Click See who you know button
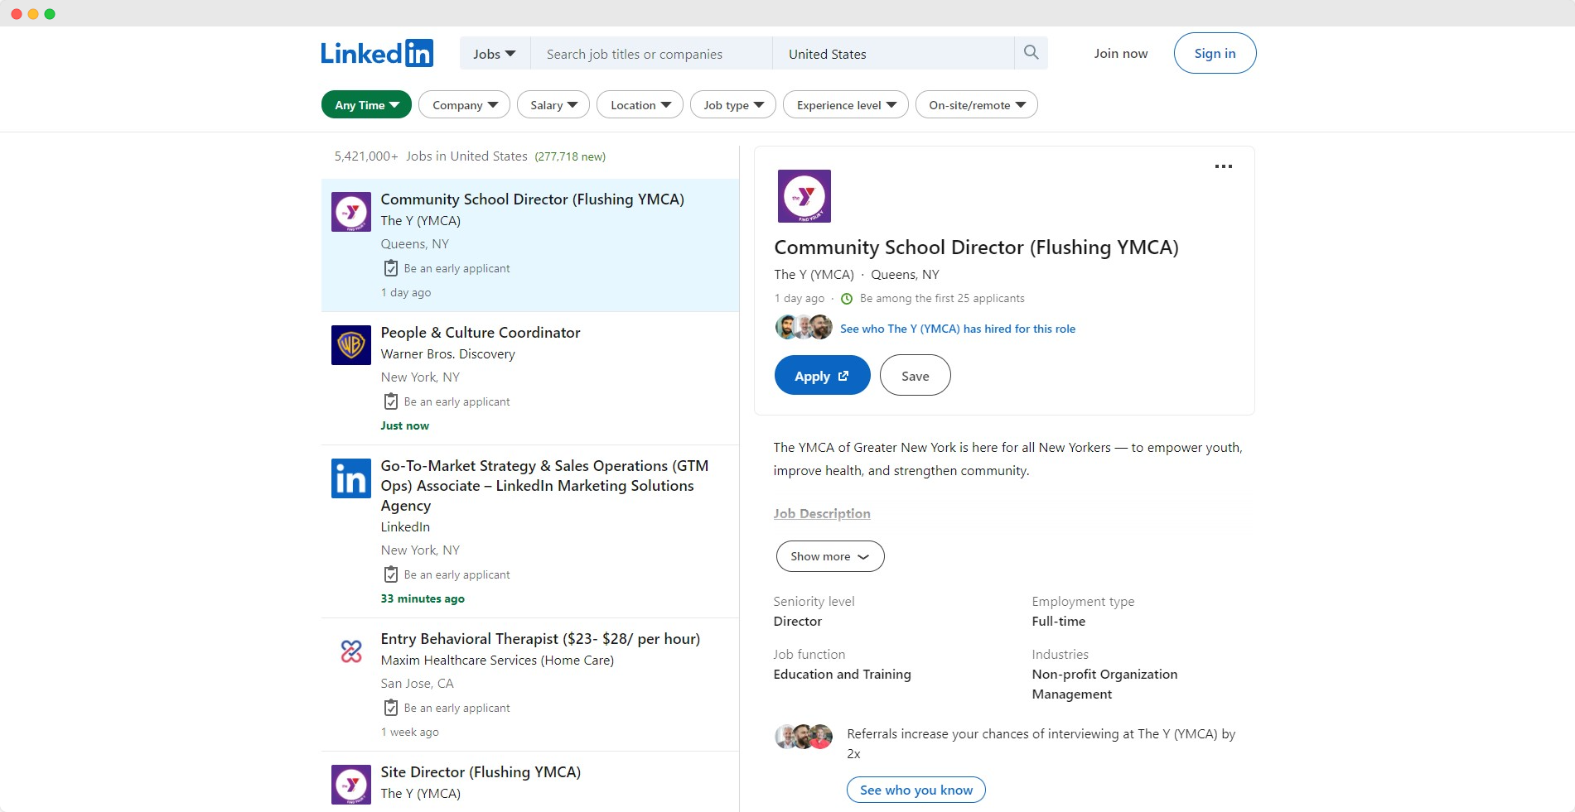The image size is (1575, 812). 916,790
